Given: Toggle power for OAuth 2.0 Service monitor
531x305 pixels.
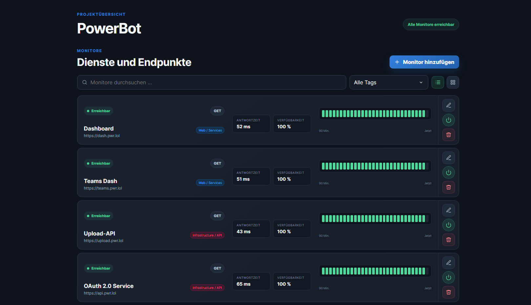Looking at the screenshot, I should (448, 277).
